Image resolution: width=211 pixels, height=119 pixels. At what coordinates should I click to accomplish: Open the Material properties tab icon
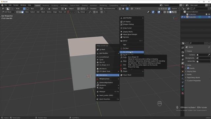click(x=183, y=93)
